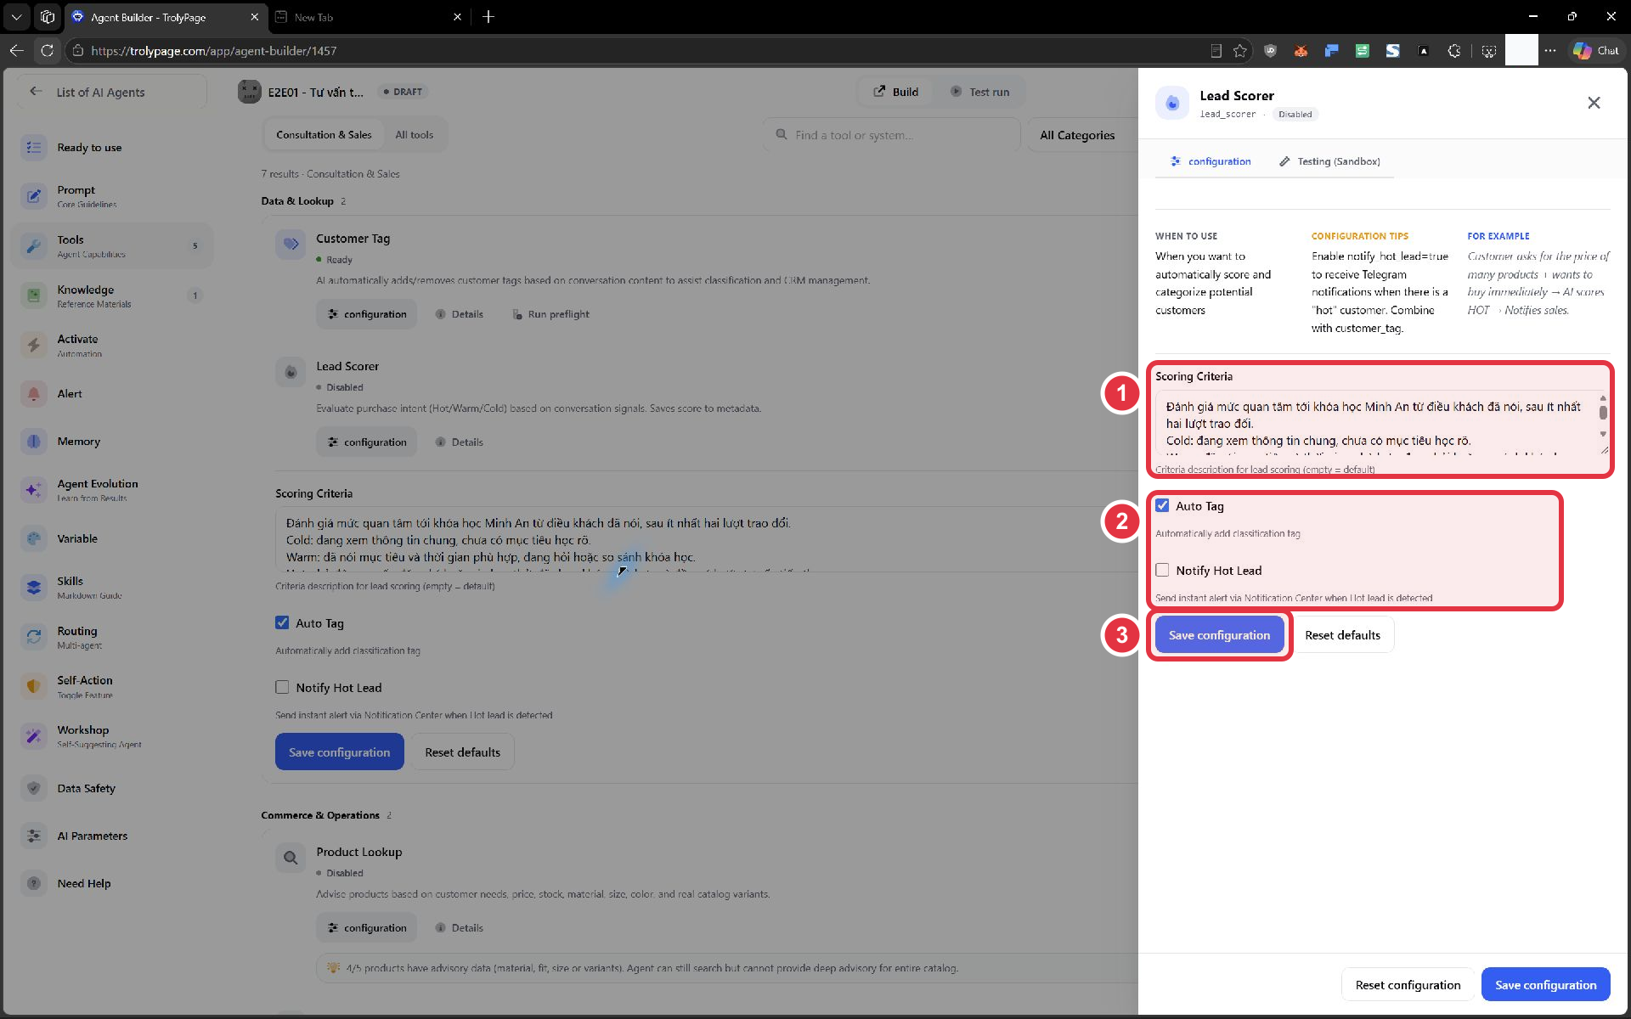Screen dimensions: 1631x1019
Task: Open the Memory sidebar icon
Action: pyautogui.click(x=33, y=442)
